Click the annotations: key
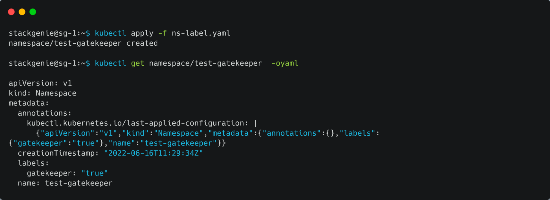Image resolution: width=550 pixels, height=200 pixels. [45, 113]
